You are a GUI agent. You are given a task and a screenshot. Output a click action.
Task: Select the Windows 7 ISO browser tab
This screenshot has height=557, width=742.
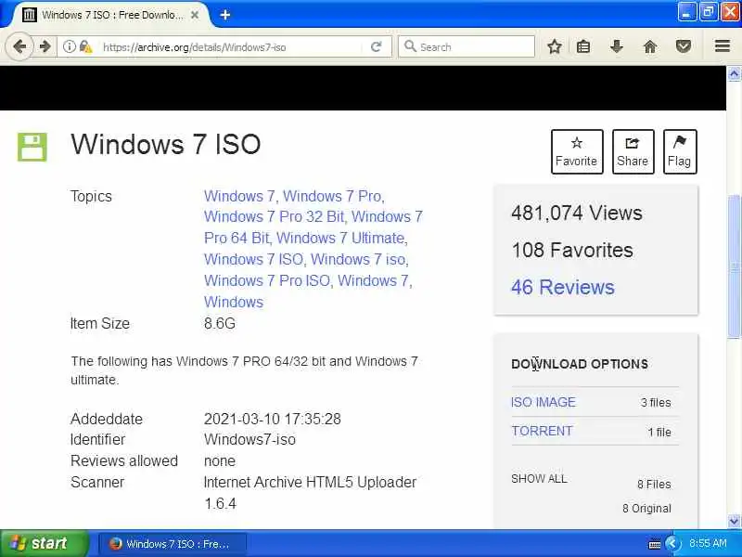111,15
